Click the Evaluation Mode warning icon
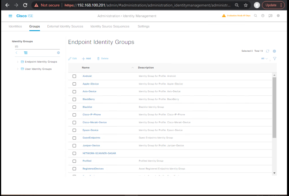Image resolution: width=289 pixels, height=196 pixels. tap(224, 16)
